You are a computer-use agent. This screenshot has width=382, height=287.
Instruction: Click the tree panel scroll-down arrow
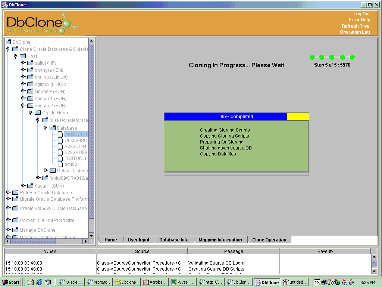click(x=91, y=235)
